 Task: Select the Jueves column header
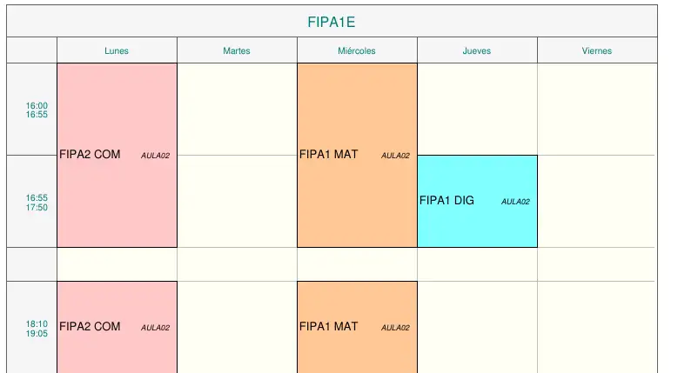[x=477, y=50]
